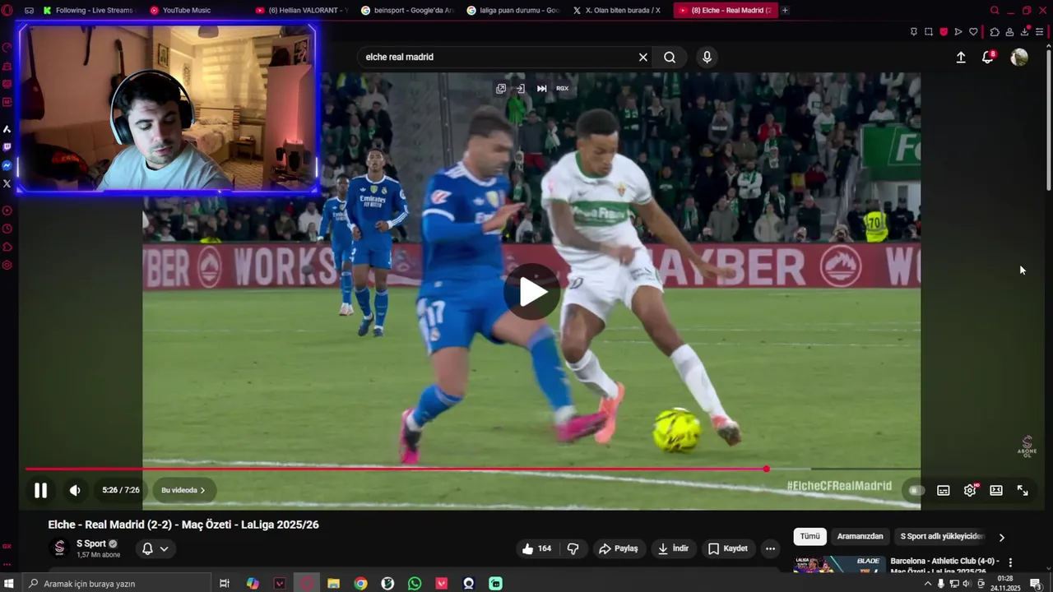The height and width of the screenshot is (592, 1053).
Task: Open options for Barcelona - Athletic Club video
Action: pos(1010,562)
